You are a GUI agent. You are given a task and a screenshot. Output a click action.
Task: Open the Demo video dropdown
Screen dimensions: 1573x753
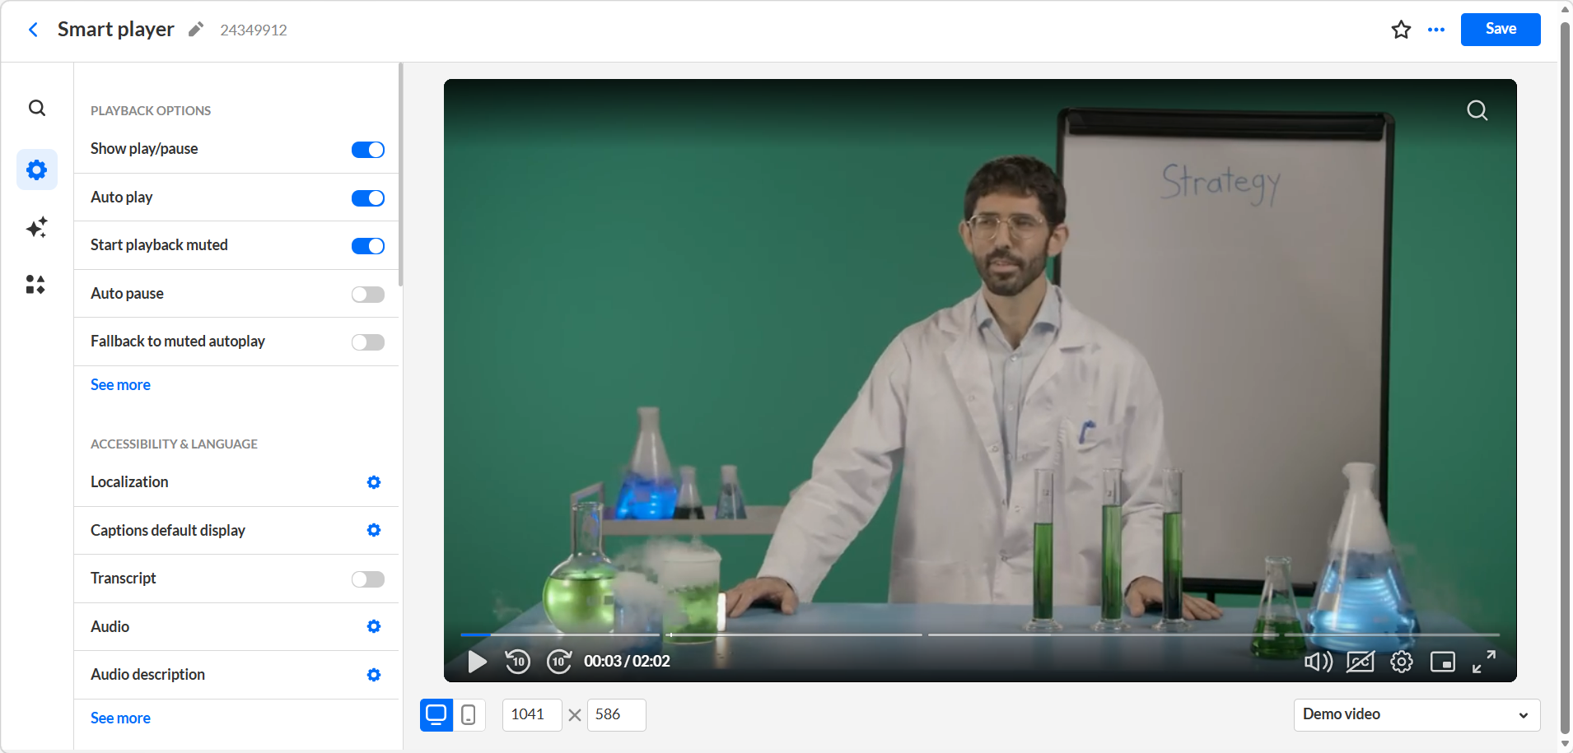(x=1417, y=715)
